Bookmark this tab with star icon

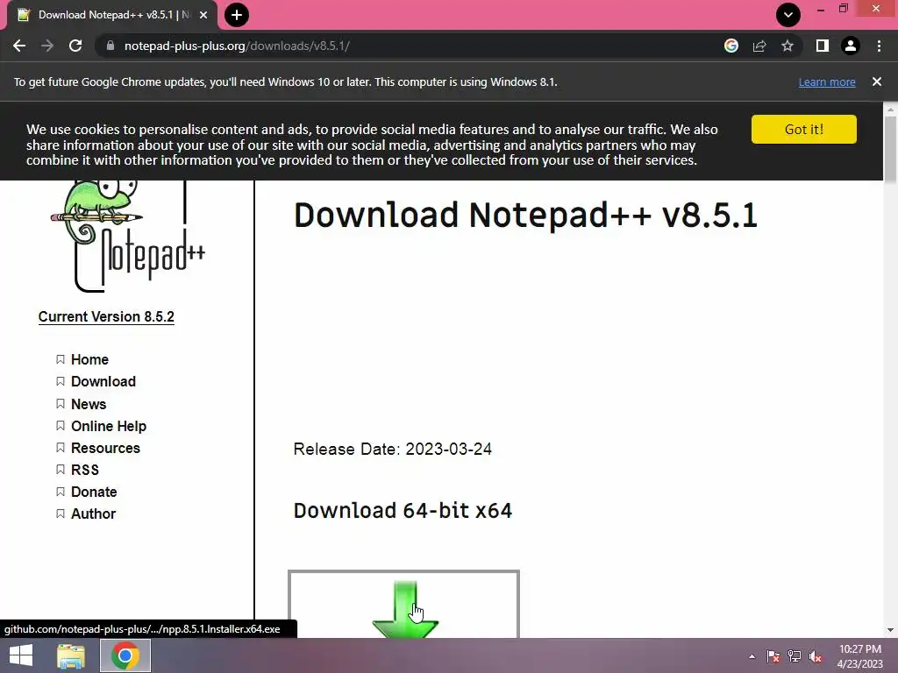click(788, 46)
